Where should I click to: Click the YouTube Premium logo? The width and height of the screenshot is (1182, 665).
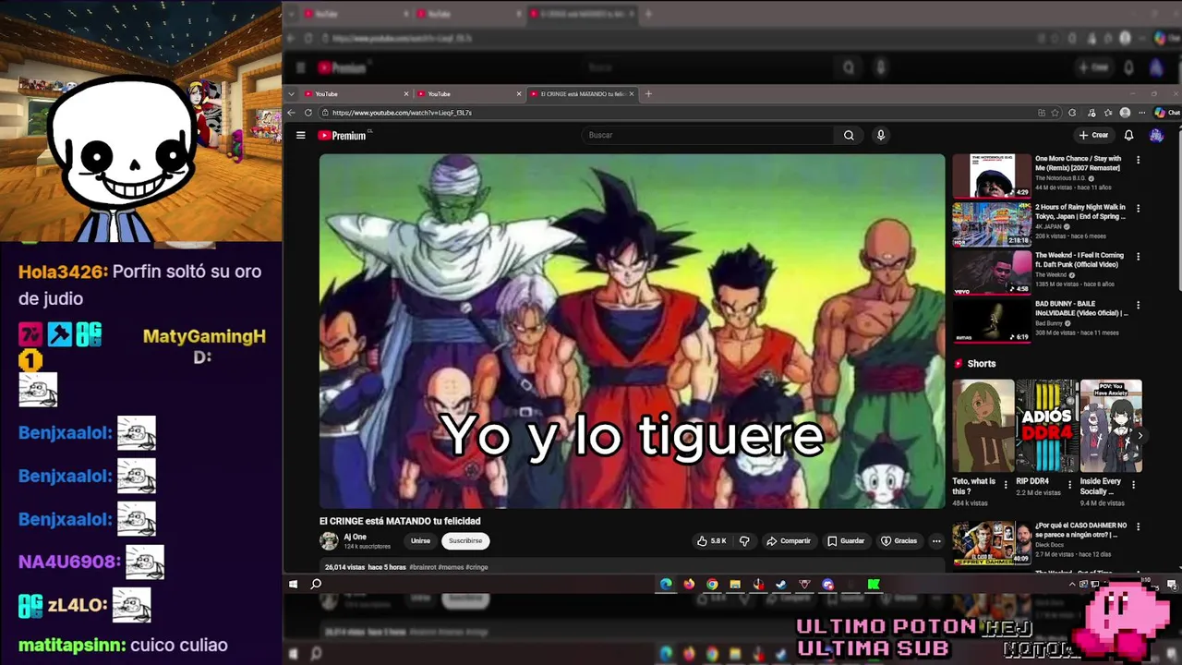[x=343, y=136]
